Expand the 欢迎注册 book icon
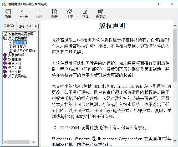This screenshot has height=147, width=178. pos(5,59)
